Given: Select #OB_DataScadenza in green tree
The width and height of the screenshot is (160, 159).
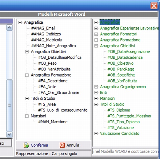Looking at the screenshot, I should [x=125, y=58].
